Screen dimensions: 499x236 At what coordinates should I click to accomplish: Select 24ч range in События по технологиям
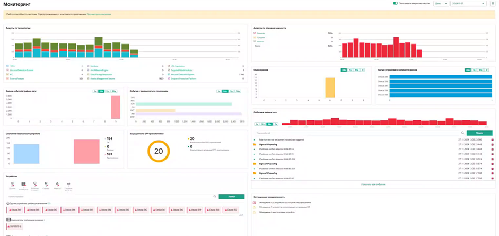click(x=225, y=91)
